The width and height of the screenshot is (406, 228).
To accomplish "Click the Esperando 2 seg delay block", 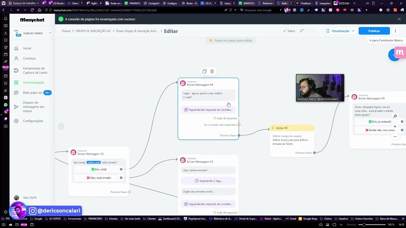I will 208,181.
